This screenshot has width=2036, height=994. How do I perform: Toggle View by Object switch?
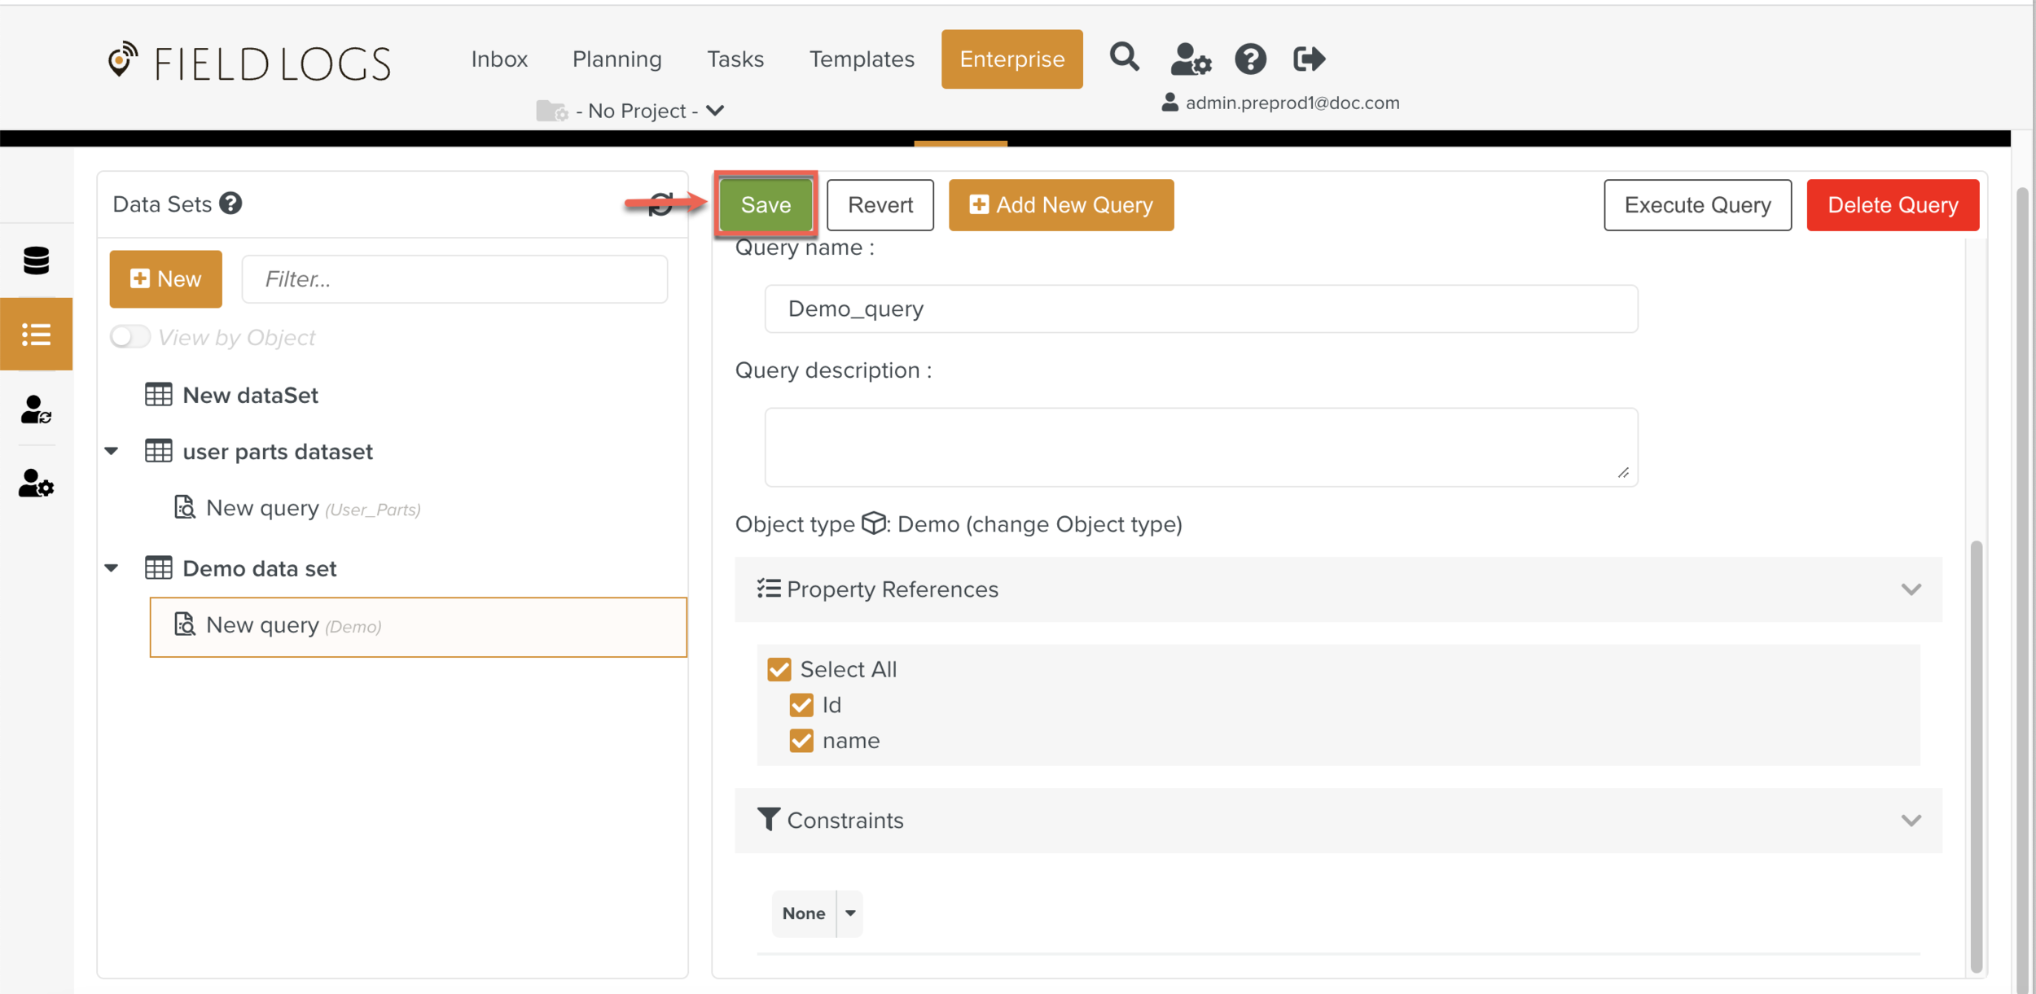(130, 337)
